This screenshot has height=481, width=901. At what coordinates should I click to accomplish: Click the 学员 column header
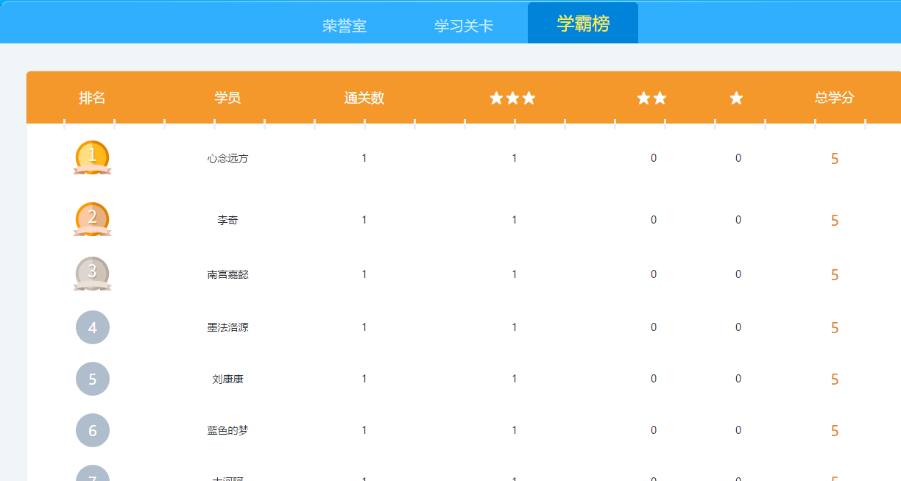227,98
